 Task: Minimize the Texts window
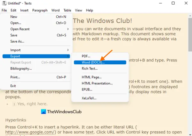[160, 3]
